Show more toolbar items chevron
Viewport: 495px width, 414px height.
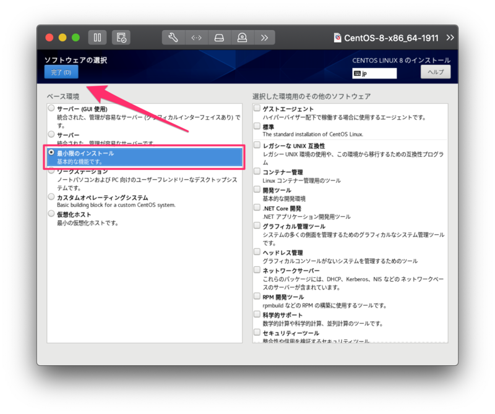coord(265,38)
